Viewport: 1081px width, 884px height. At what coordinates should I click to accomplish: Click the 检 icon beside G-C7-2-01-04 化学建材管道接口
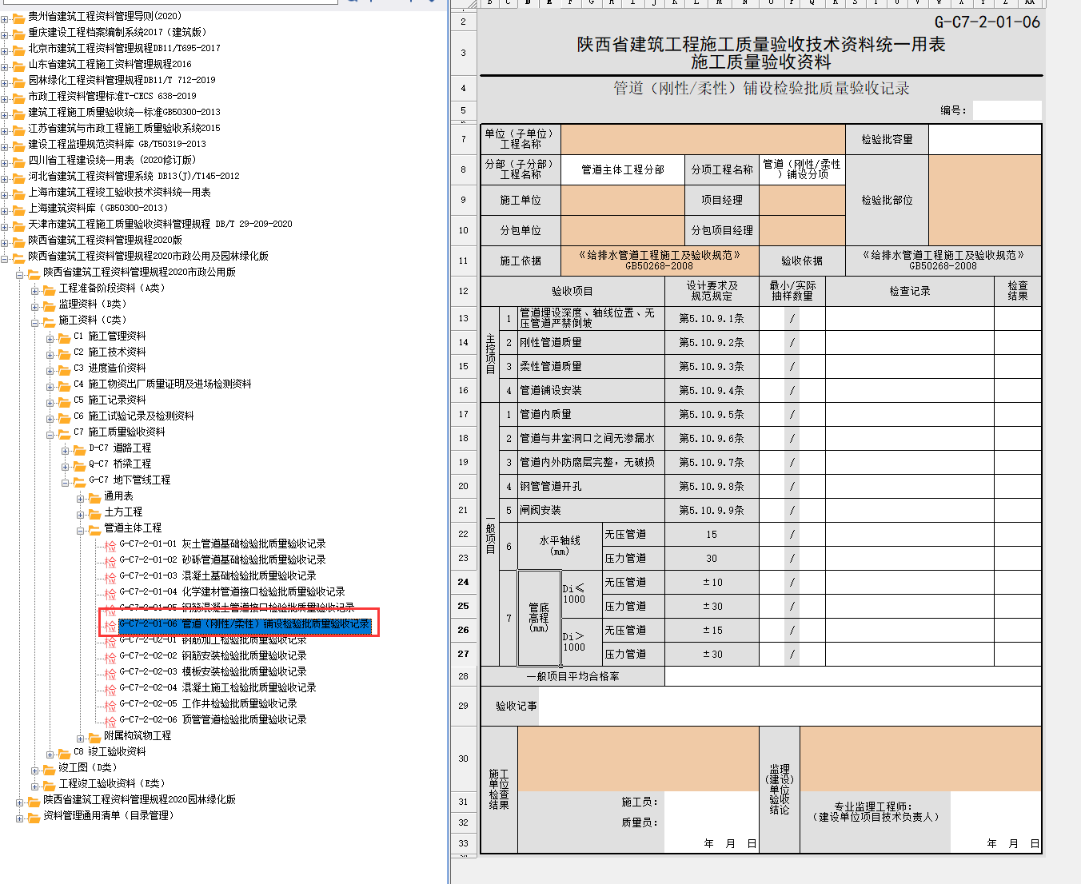[x=110, y=593]
